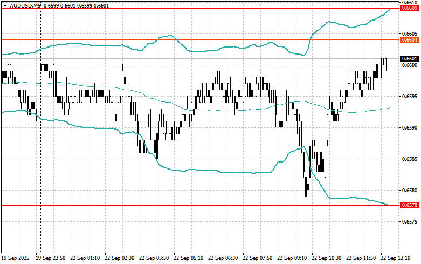421x264 pixels.
Task: Select the 22 Sep 02:30 time label
Action: (119, 258)
